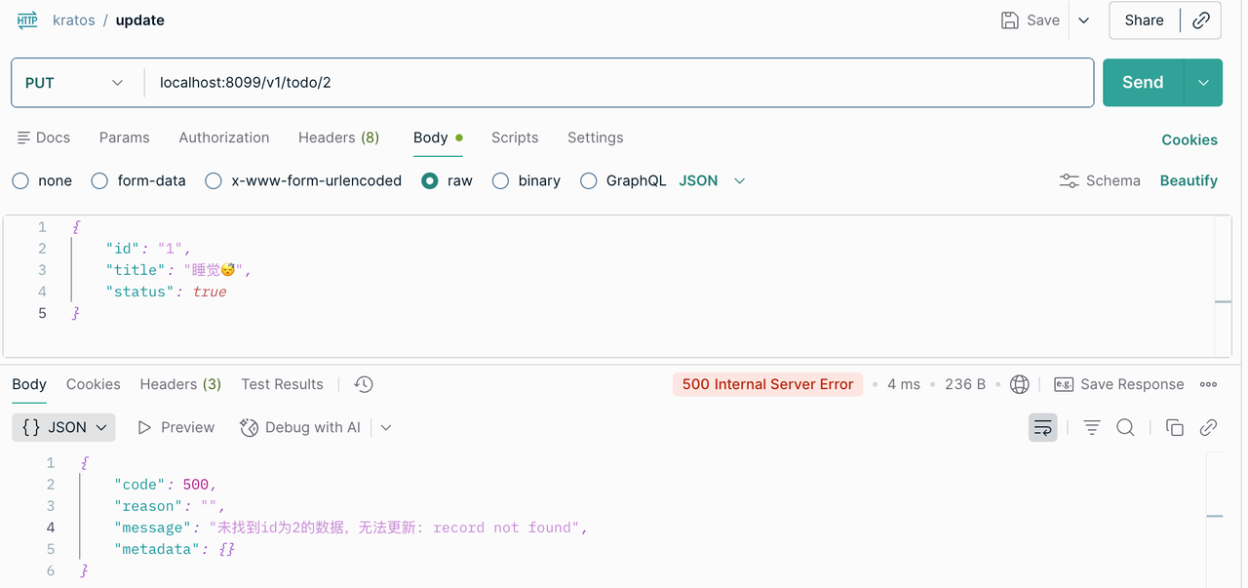The width and height of the screenshot is (1248, 588).
Task: Copy the response body
Action: (x=1175, y=427)
